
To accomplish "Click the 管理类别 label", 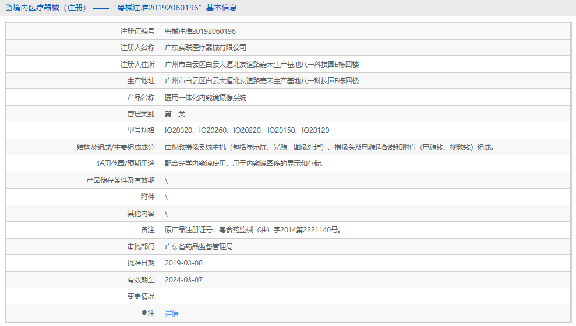I will point(141,114).
